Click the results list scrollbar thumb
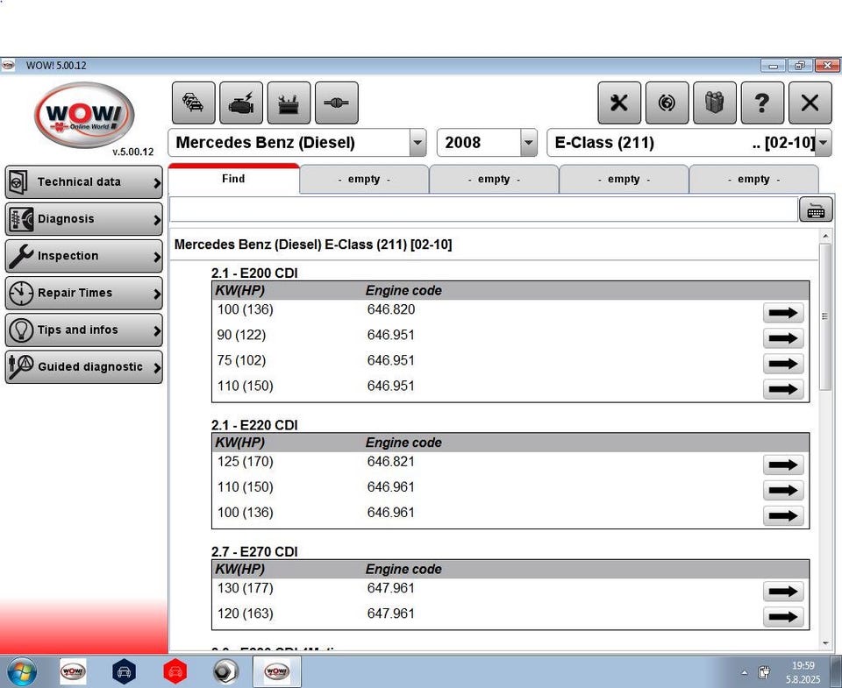The image size is (842, 688). [x=825, y=316]
